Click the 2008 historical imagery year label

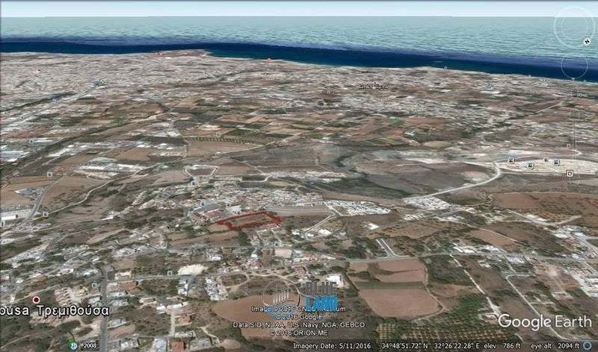[90, 345]
